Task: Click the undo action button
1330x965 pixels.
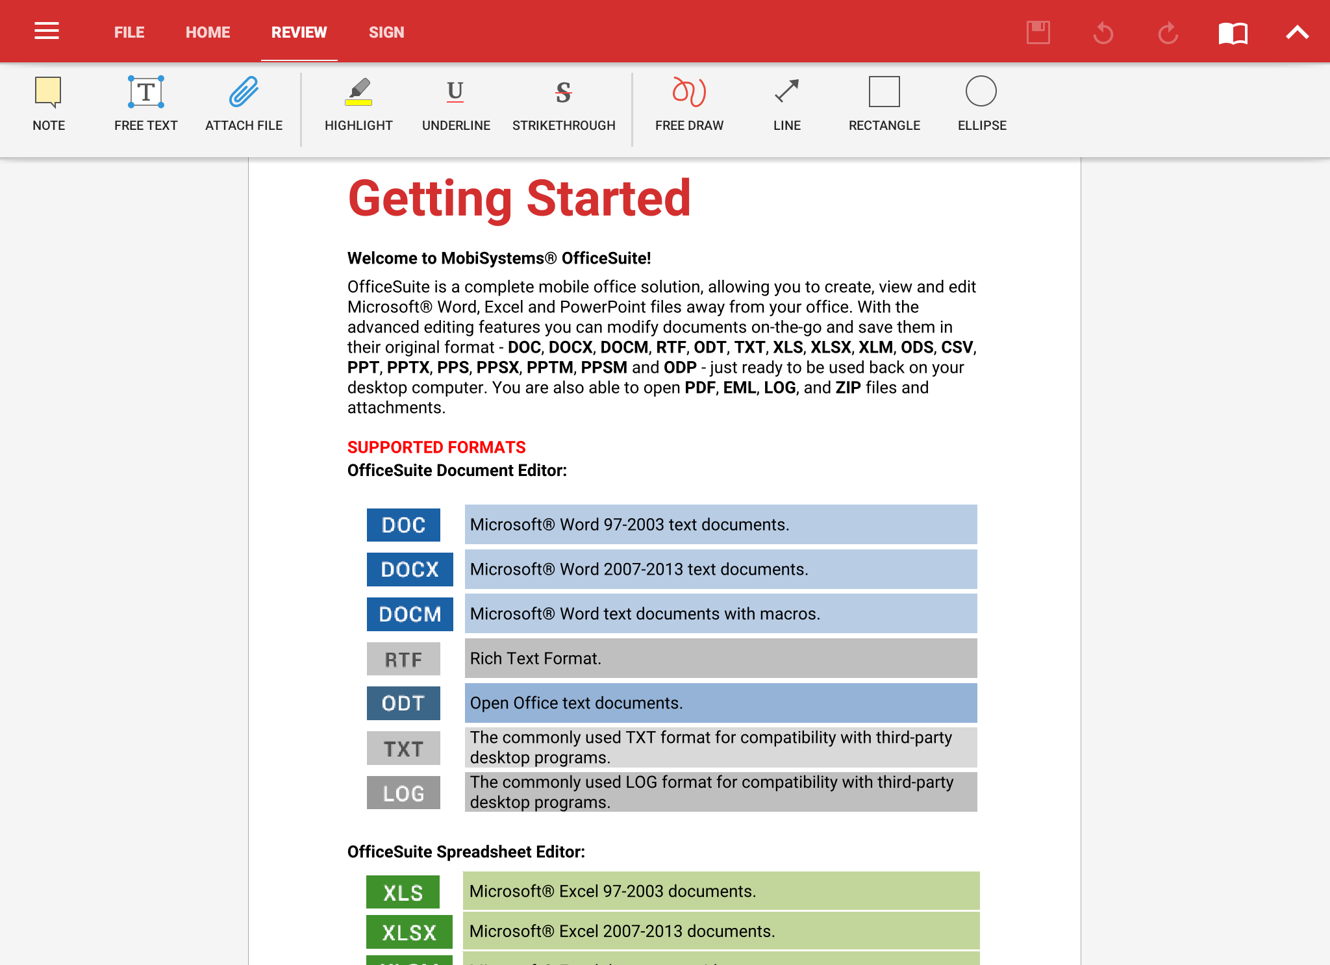Action: point(1103,31)
